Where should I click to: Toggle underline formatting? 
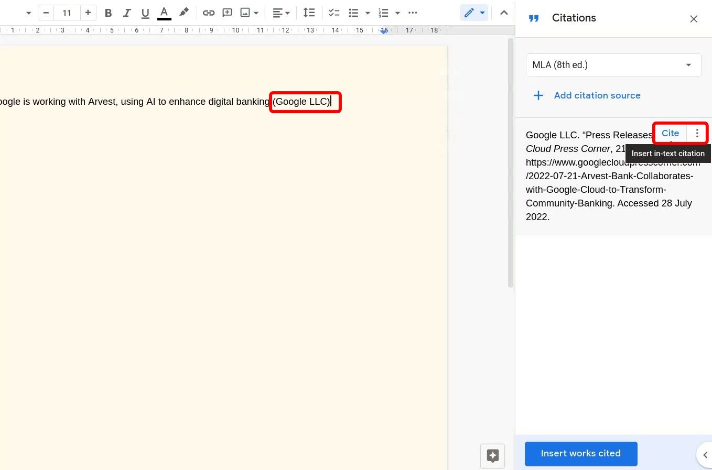[x=145, y=13]
